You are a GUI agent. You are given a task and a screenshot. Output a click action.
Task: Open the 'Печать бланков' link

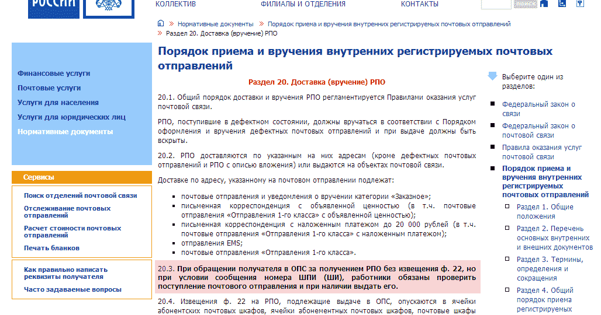tap(52, 248)
